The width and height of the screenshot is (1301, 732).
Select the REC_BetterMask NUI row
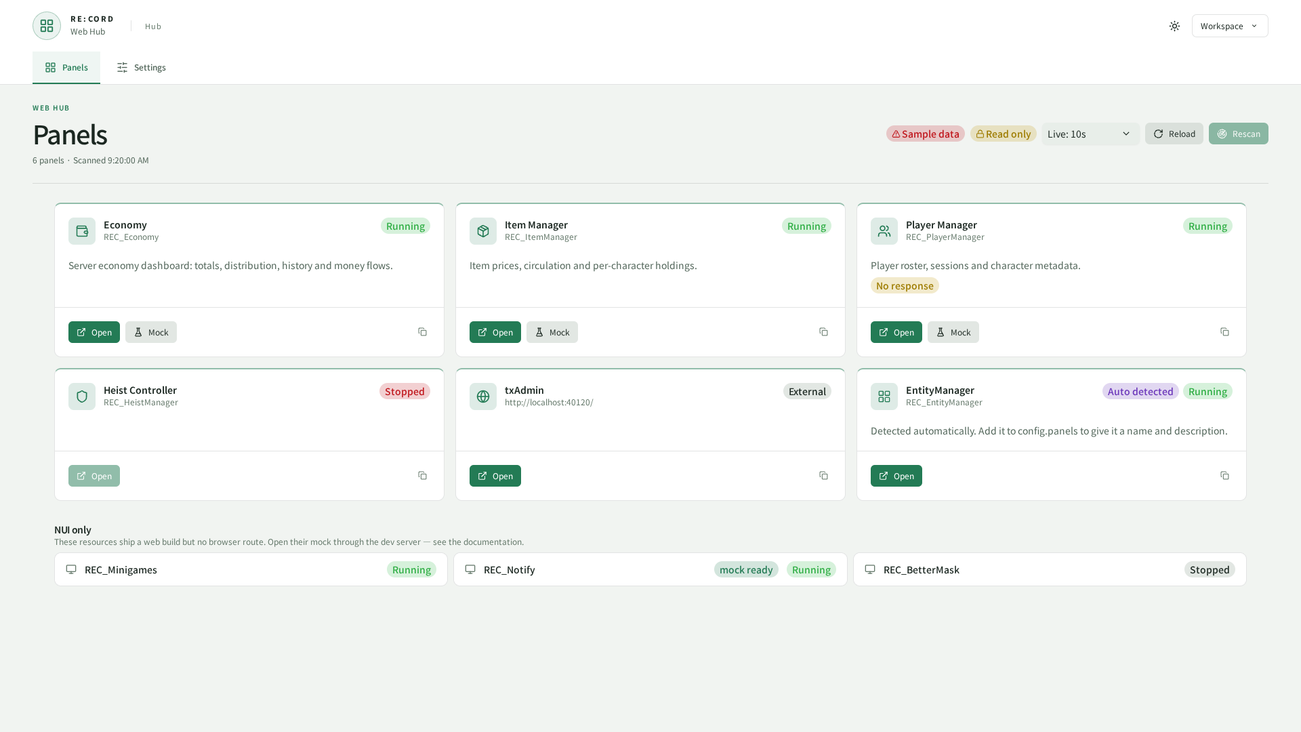[1050, 569]
